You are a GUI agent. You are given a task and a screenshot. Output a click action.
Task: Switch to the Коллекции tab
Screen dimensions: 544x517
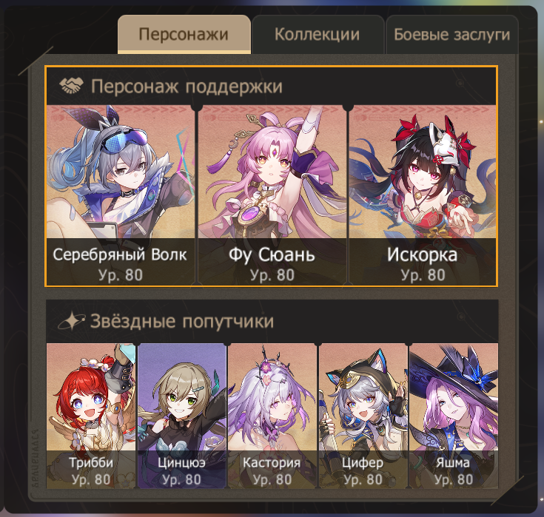[318, 35]
